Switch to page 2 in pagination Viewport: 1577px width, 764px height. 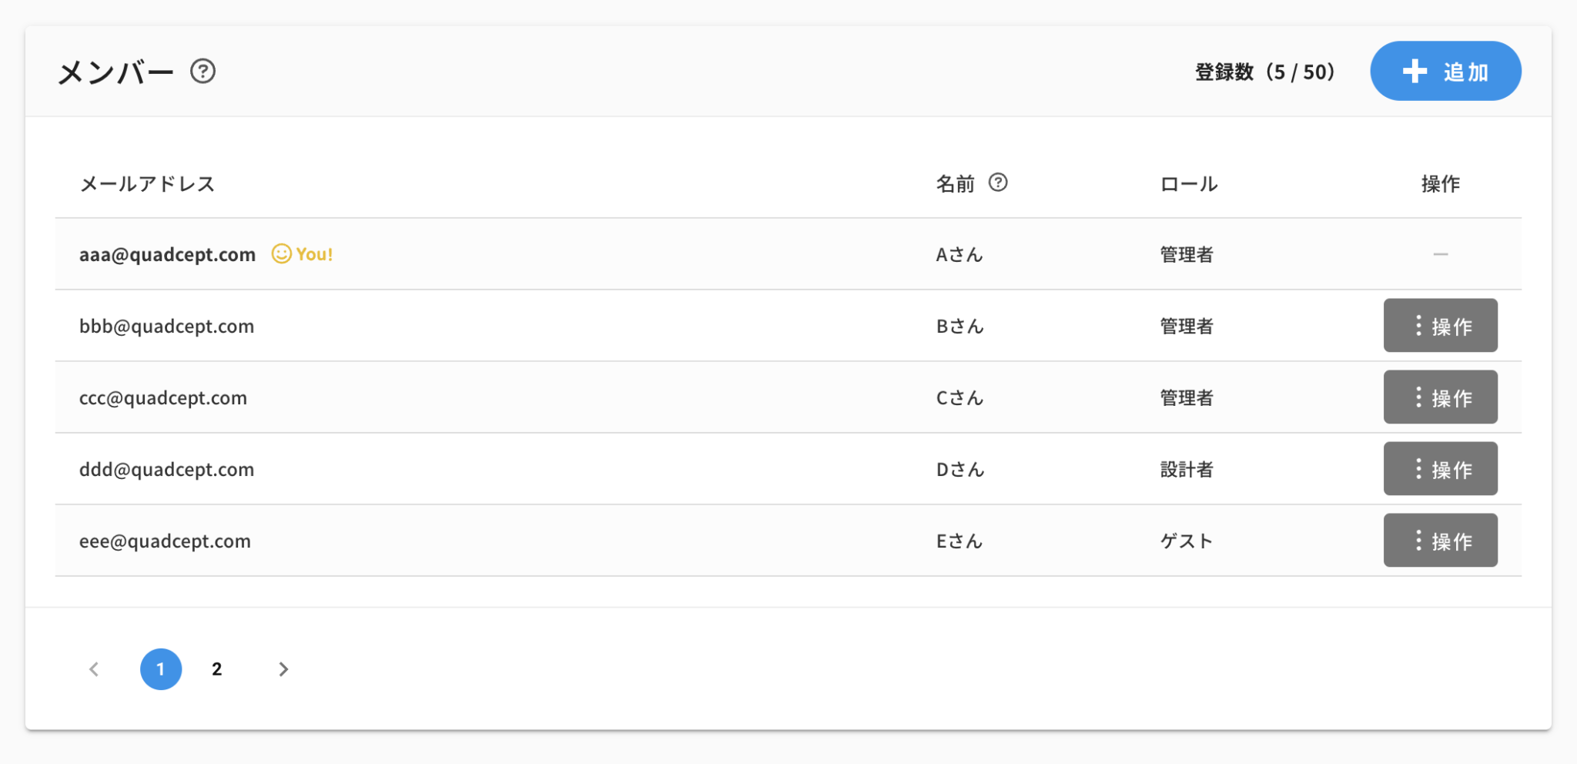[217, 669]
